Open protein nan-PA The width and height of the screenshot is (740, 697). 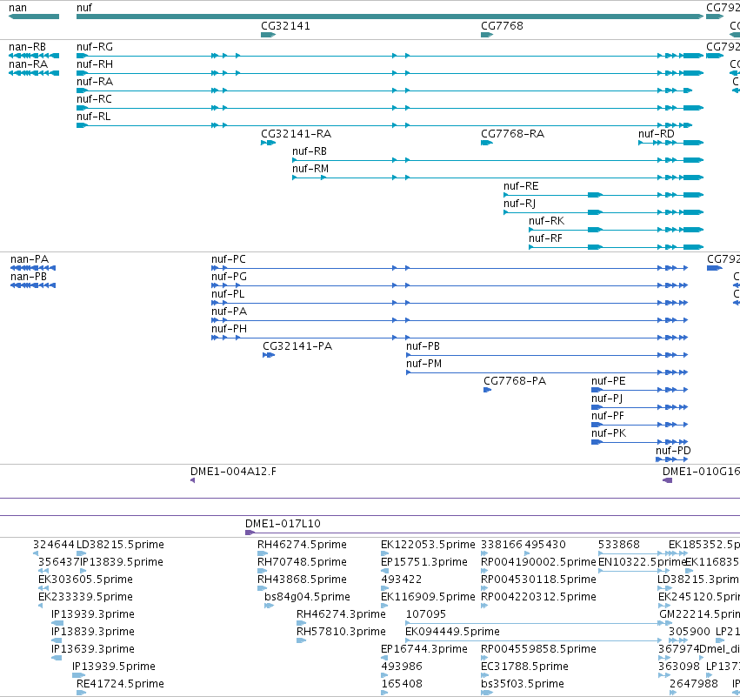pos(30,259)
